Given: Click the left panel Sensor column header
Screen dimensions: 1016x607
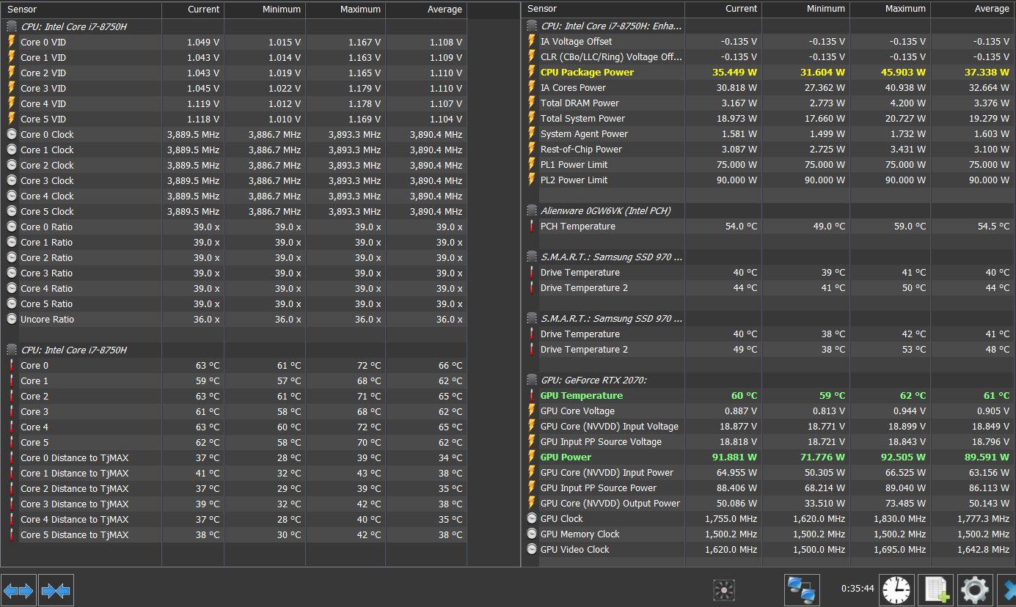Looking at the screenshot, I should (81, 10).
